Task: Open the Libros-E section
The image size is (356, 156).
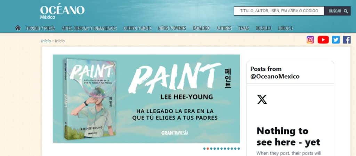Action: (285, 28)
